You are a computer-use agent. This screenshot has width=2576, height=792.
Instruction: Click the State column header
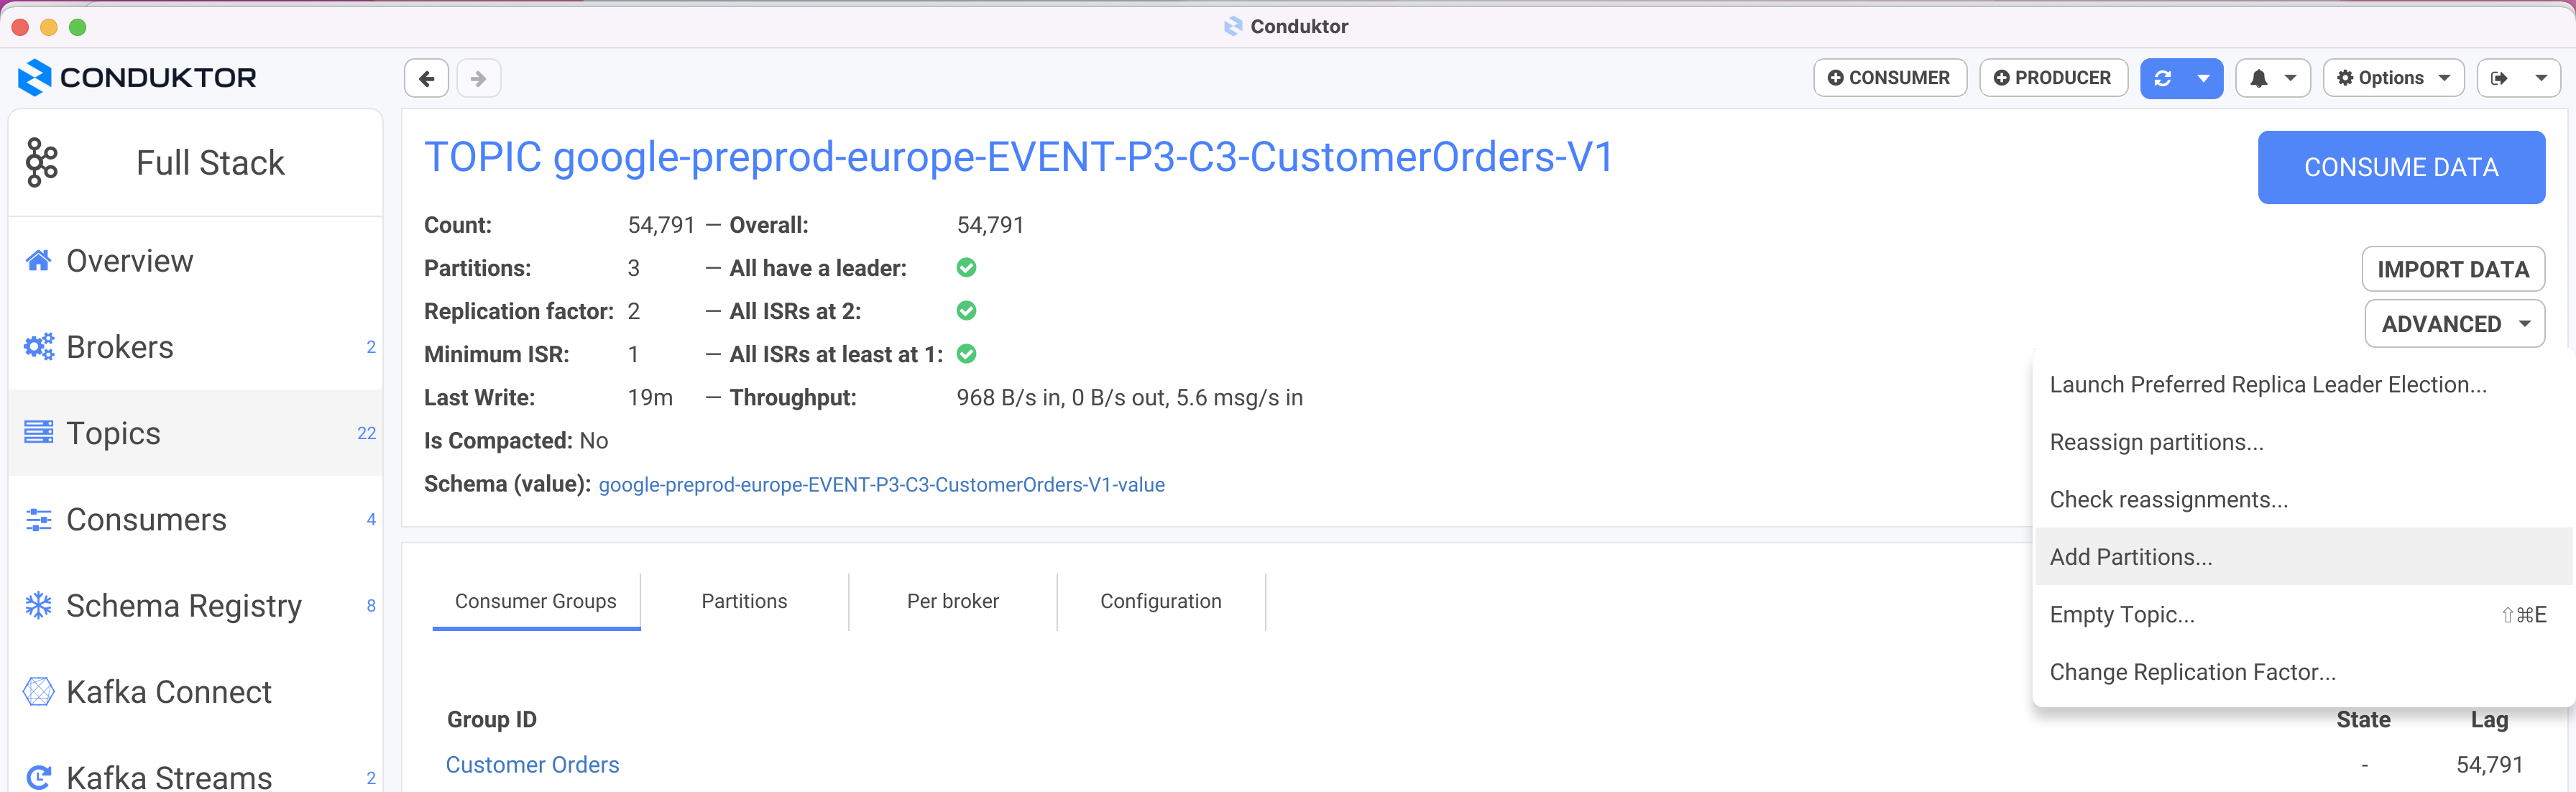(2363, 720)
